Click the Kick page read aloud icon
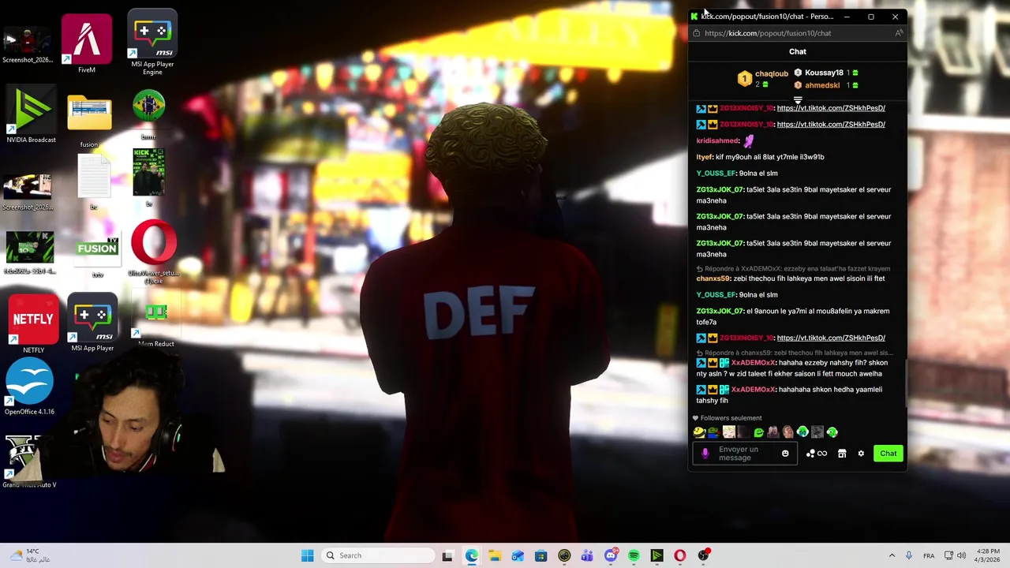The width and height of the screenshot is (1010, 568). tap(899, 33)
